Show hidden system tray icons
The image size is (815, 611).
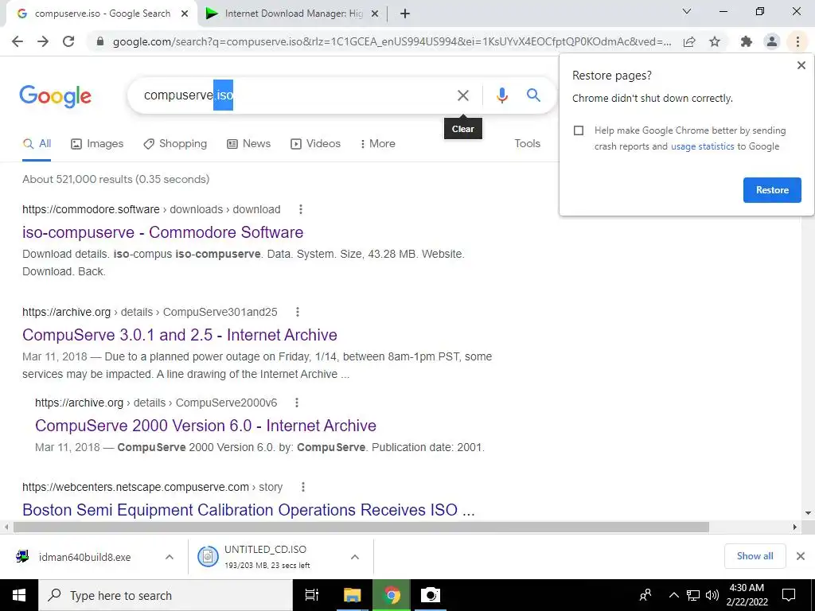click(673, 595)
